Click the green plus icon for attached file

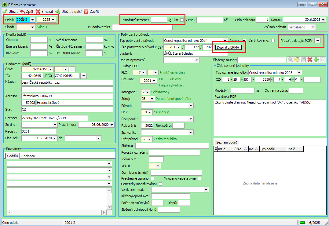click(x=316, y=60)
